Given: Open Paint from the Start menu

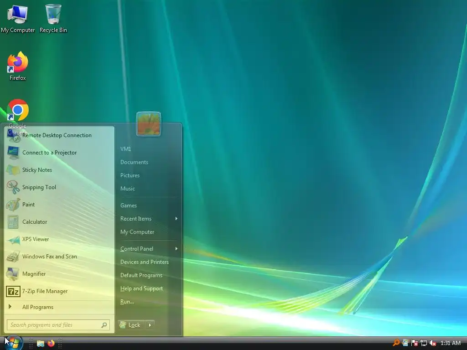Looking at the screenshot, I should coord(59,205).
